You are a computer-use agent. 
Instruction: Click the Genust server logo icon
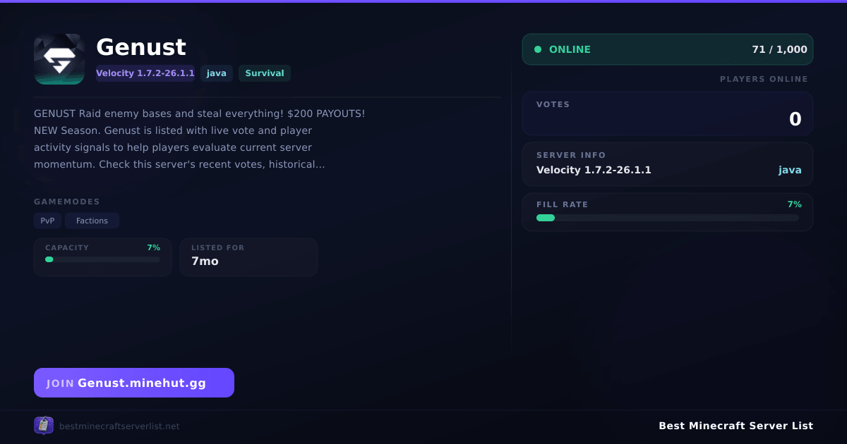coord(59,59)
